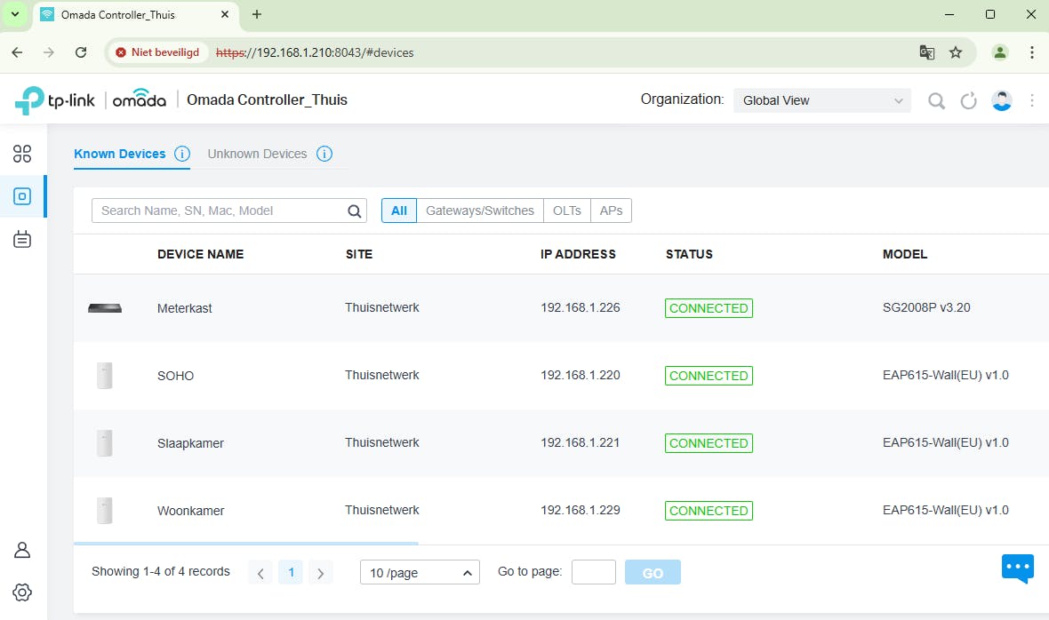Screen dimensions: 1049x620
Task: Open the Omada header more options dots
Action: point(1032,100)
